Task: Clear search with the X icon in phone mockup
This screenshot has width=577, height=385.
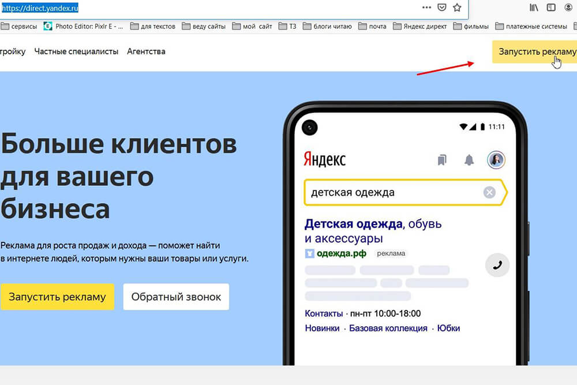Action: (489, 193)
